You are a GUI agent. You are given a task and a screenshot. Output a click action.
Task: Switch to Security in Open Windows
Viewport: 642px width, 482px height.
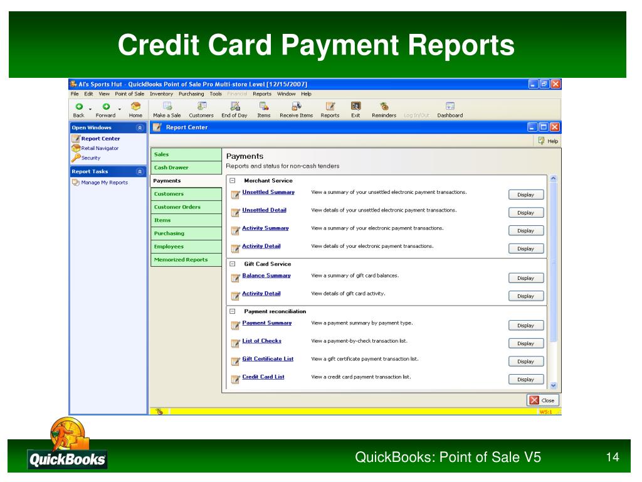[x=90, y=158]
